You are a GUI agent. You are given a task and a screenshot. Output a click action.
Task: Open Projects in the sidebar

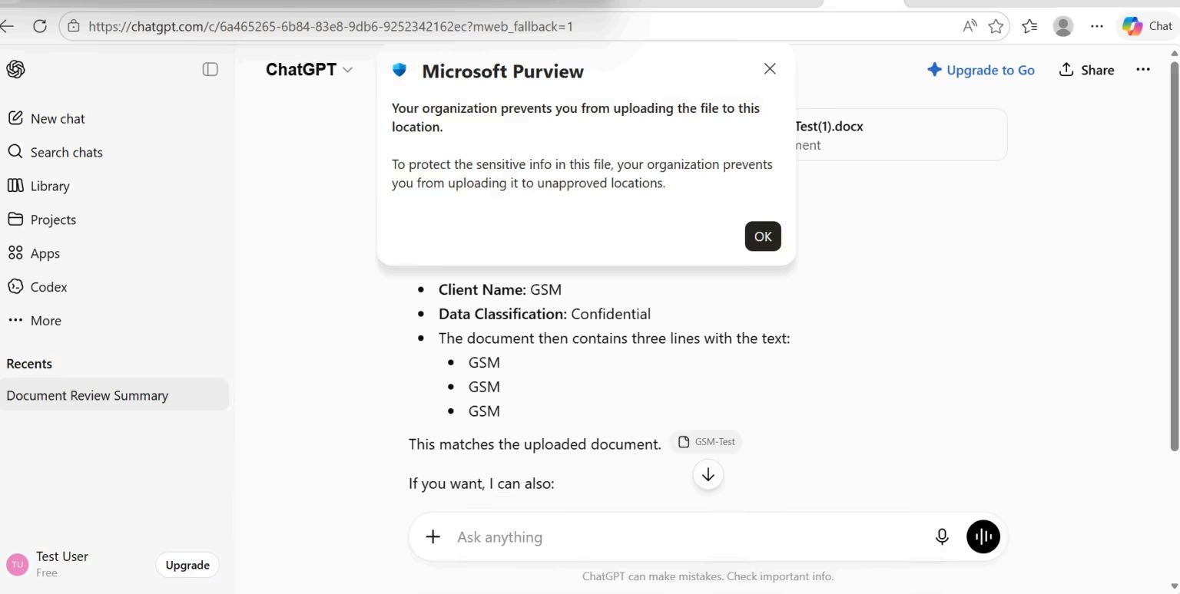click(x=41, y=219)
